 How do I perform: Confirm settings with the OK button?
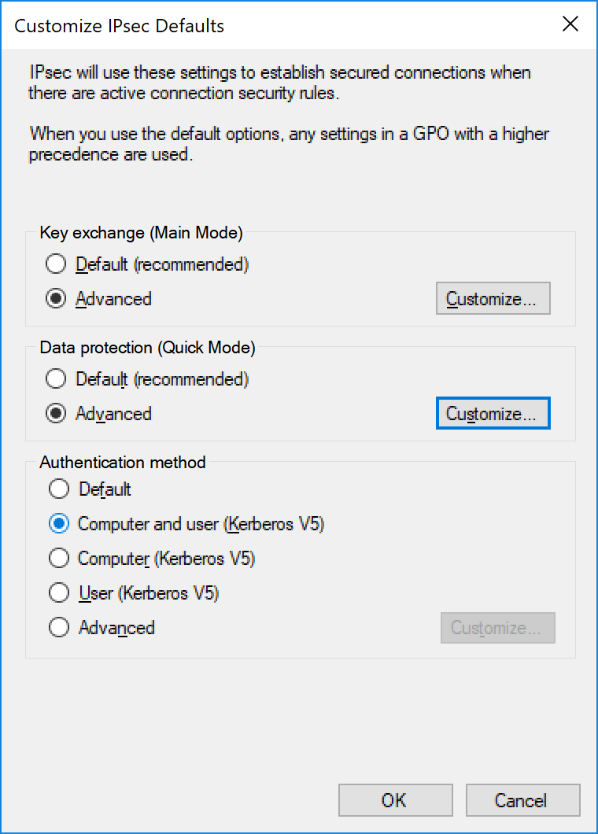click(x=395, y=800)
